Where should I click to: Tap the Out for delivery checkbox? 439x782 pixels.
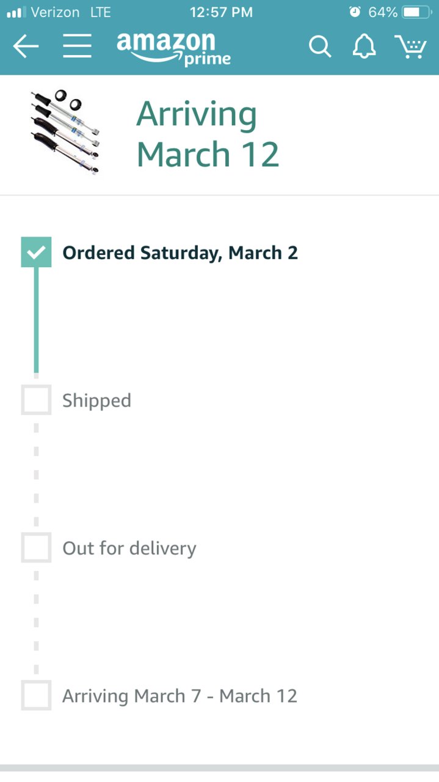coord(36,547)
